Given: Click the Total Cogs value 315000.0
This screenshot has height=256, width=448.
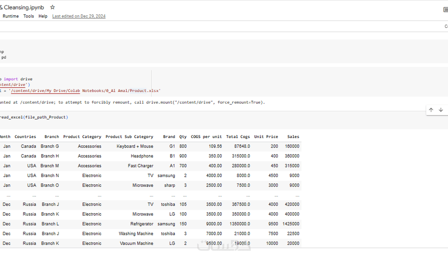Looking at the screenshot, I should click(241, 156).
